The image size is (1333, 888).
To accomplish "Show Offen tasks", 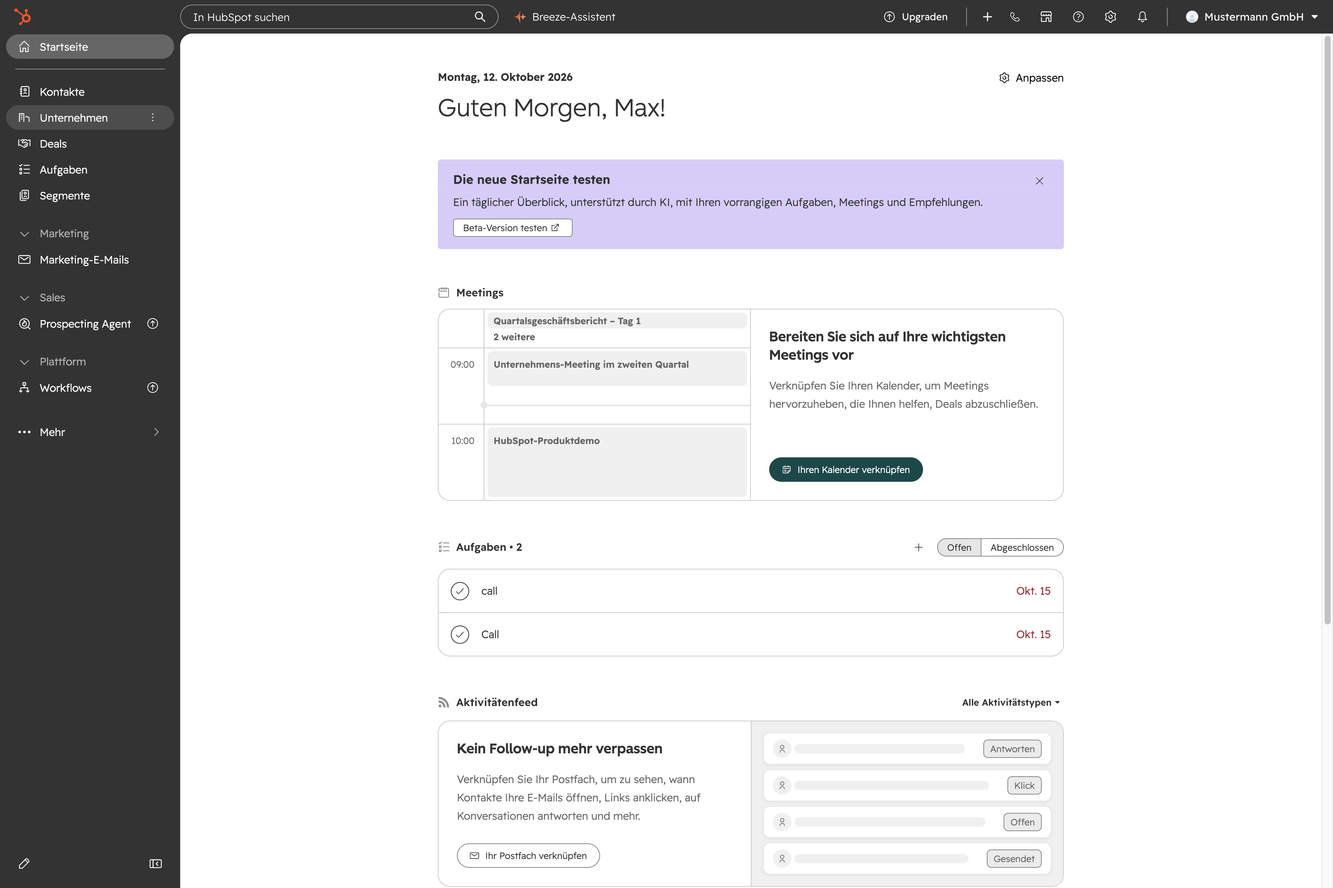I will [959, 547].
